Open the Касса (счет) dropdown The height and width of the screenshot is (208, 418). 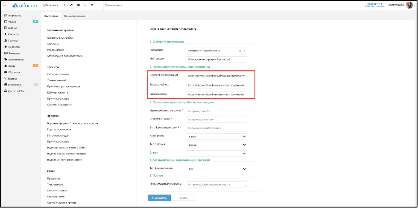click(216, 137)
